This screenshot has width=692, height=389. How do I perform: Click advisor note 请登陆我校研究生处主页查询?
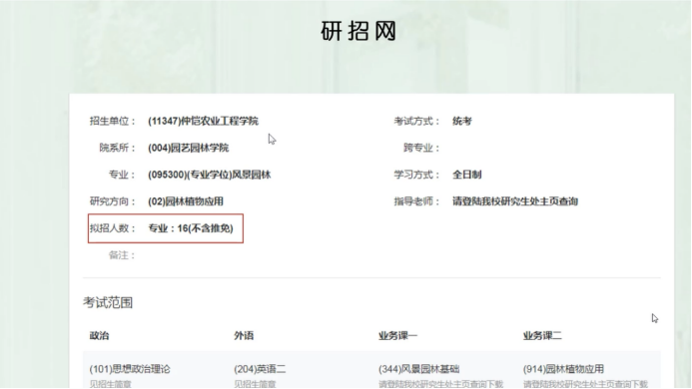pos(515,201)
